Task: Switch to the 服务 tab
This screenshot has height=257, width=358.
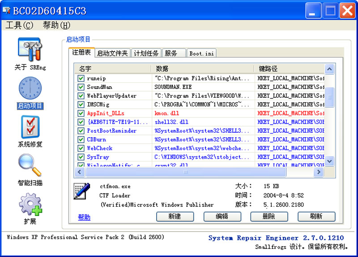Action: pos(174,53)
